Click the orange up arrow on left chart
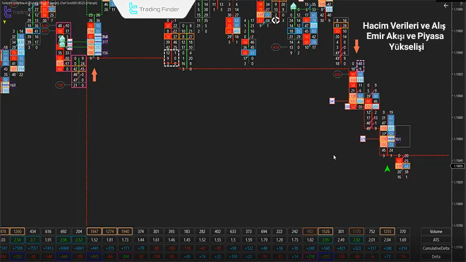Image resolution: width=466 pixels, height=262 pixels. pyautogui.click(x=94, y=74)
